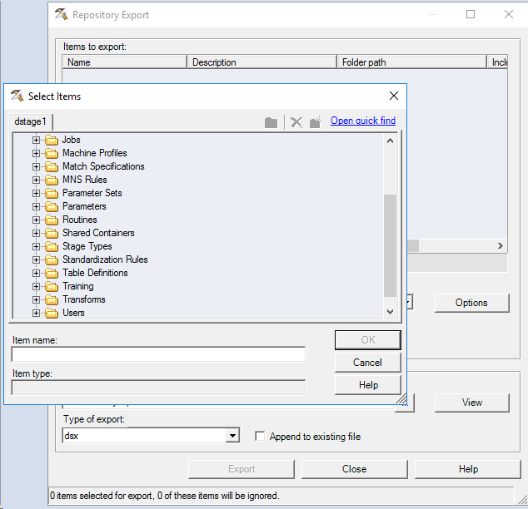Click the Users folder icon
The image size is (528, 509).
coord(52,313)
